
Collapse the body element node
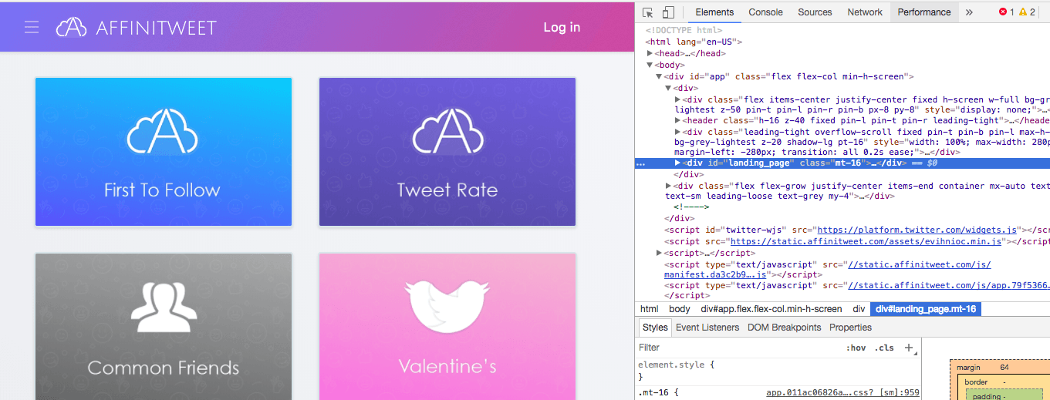pyautogui.click(x=650, y=65)
